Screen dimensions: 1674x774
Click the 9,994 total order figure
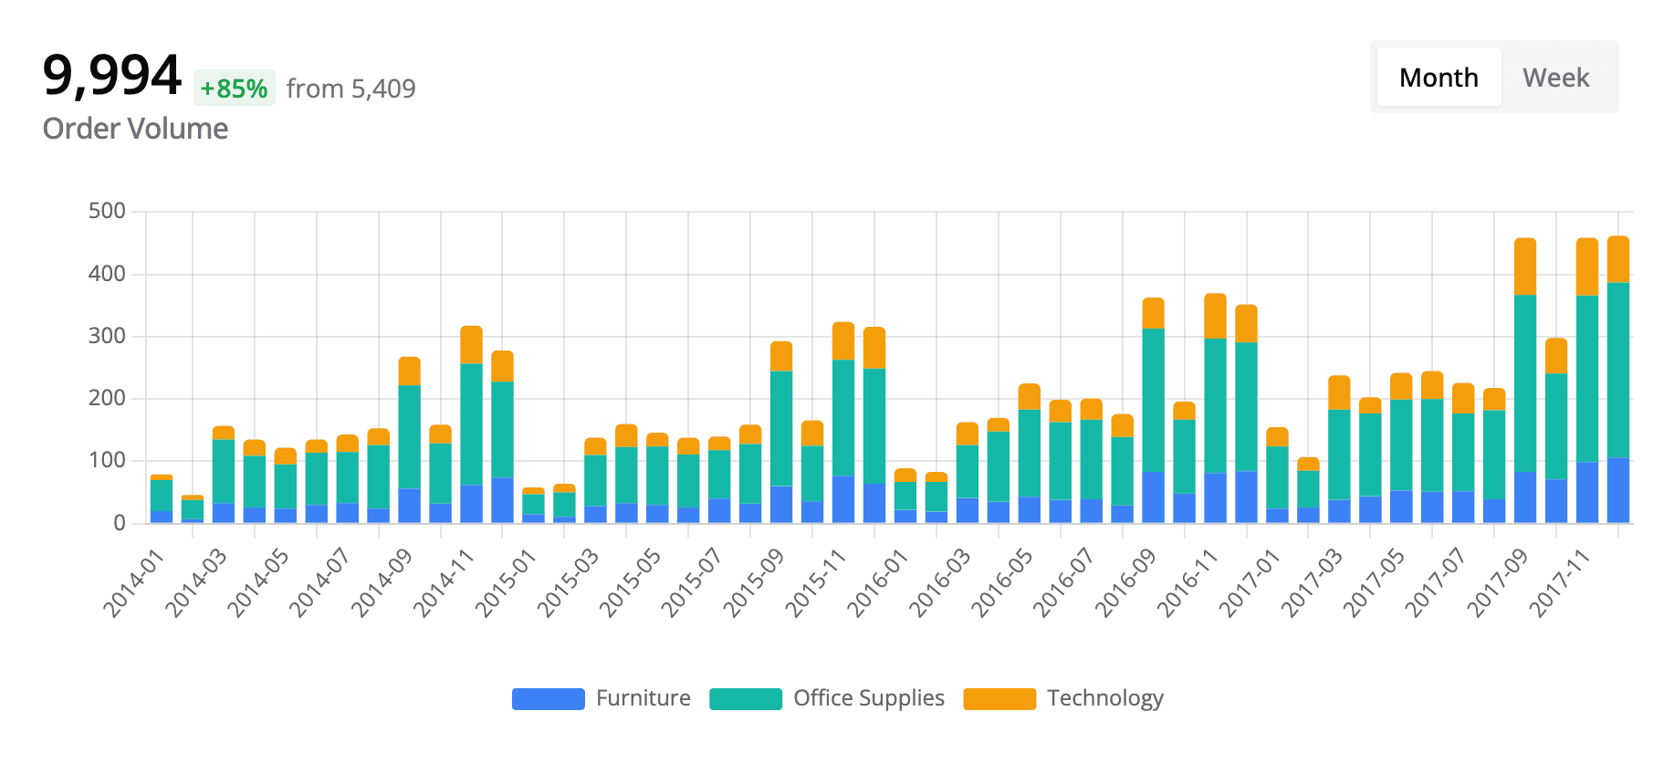[x=111, y=76]
